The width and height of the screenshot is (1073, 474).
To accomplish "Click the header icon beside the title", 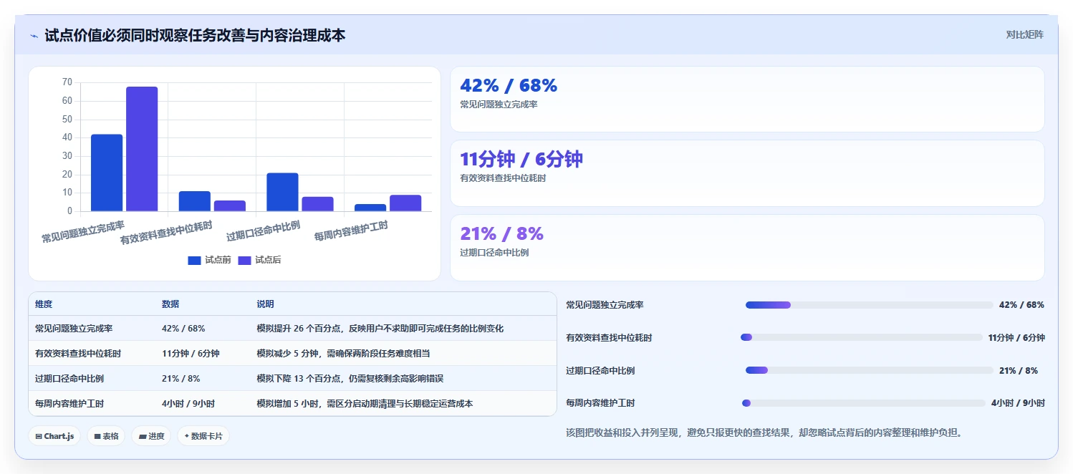I will pyautogui.click(x=34, y=35).
